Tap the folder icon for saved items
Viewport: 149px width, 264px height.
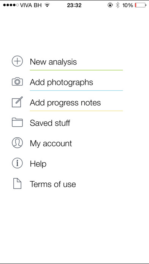(x=17, y=123)
